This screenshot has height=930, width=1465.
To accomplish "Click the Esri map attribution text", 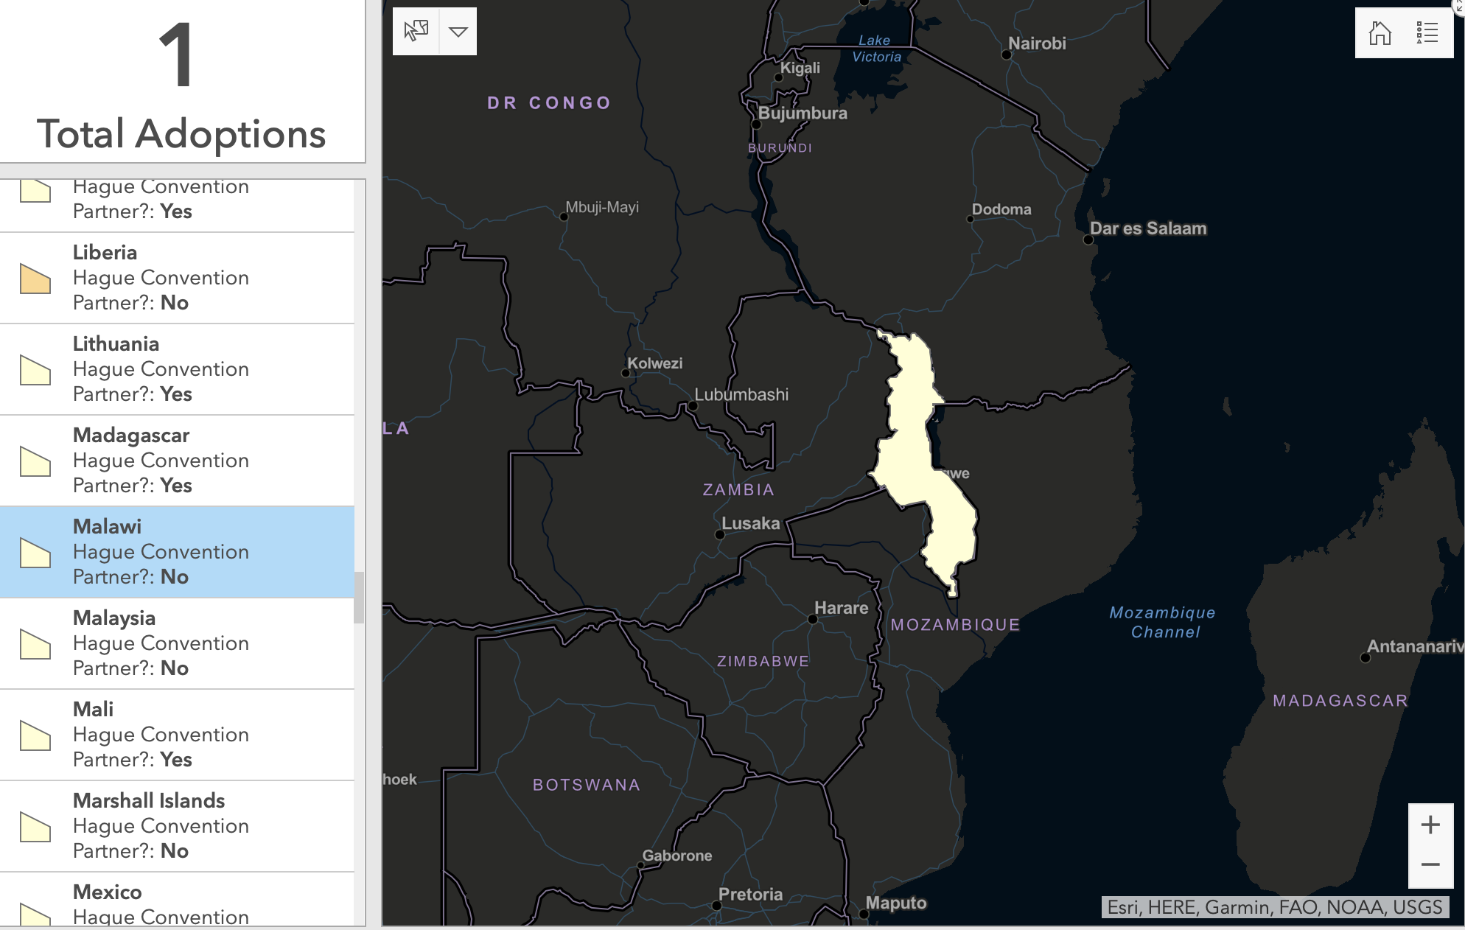I will tap(1275, 907).
